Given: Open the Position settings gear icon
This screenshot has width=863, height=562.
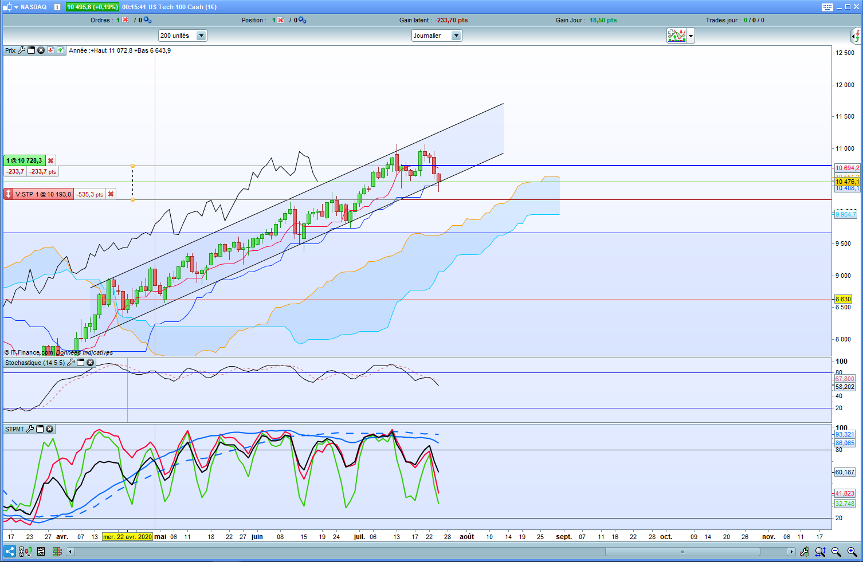Looking at the screenshot, I should pyautogui.click(x=302, y=20).
